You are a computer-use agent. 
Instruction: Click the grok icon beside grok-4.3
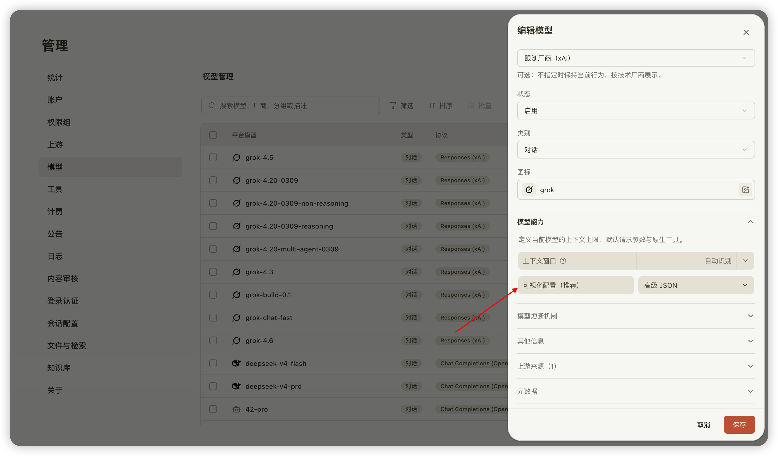coord(237,272)
